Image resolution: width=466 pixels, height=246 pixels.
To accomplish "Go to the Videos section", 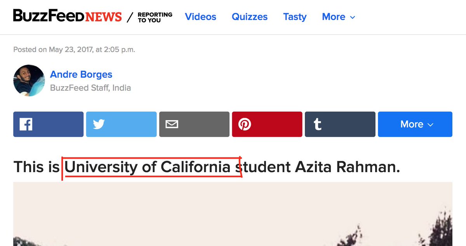I will (x=200, y=17).
